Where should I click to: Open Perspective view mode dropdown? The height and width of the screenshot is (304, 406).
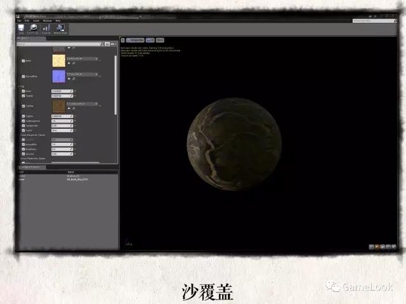(x=135, y=40)
